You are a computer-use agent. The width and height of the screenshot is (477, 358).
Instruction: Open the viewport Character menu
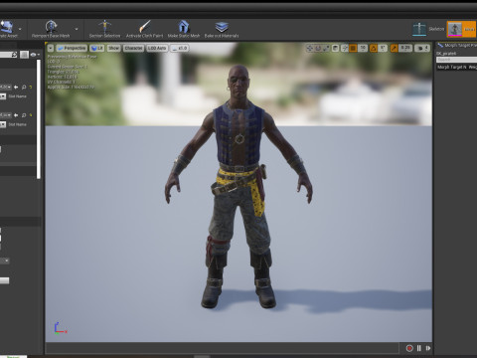tap(133, 49)
